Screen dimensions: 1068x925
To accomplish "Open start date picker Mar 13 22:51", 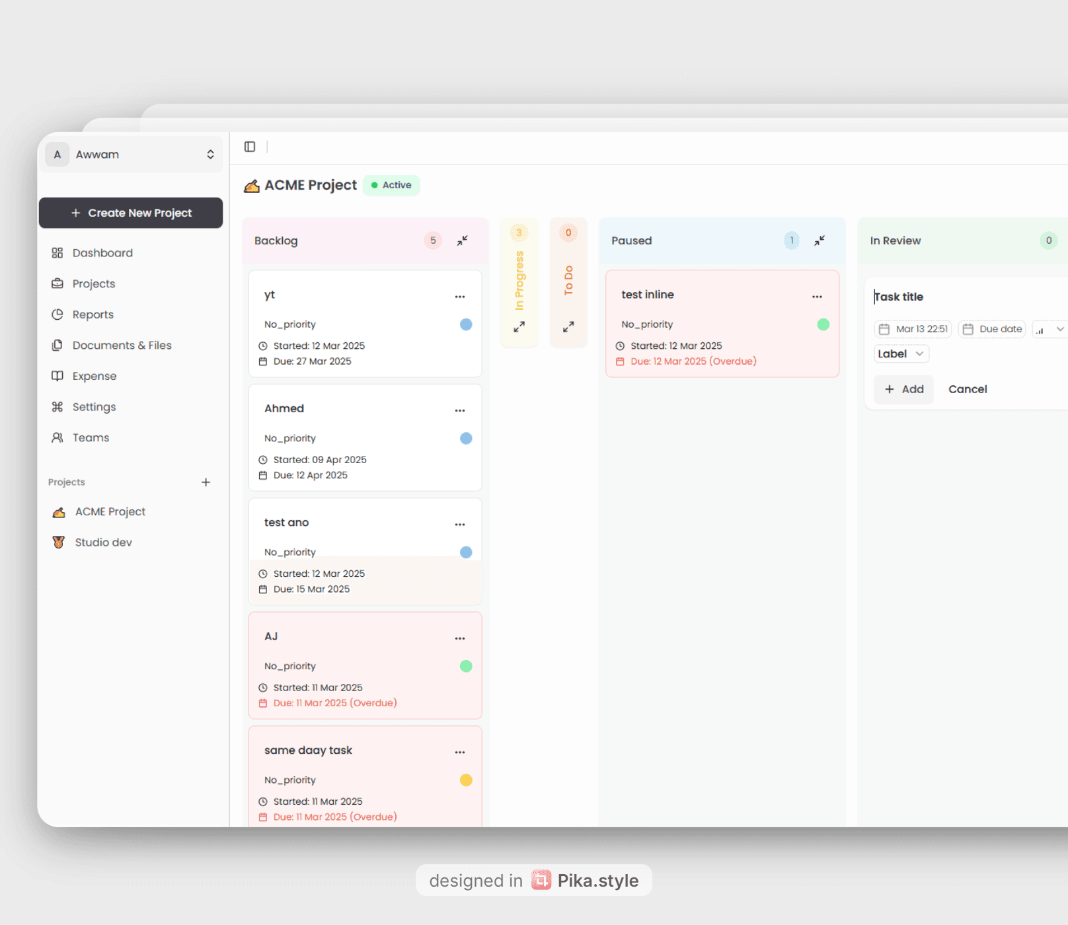I will 913,329.
